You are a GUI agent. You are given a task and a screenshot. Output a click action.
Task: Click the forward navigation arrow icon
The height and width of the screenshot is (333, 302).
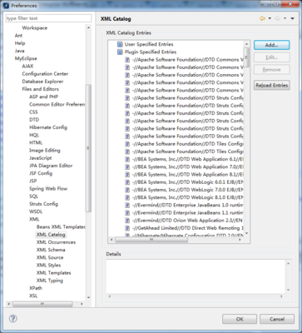coord(277,18)
